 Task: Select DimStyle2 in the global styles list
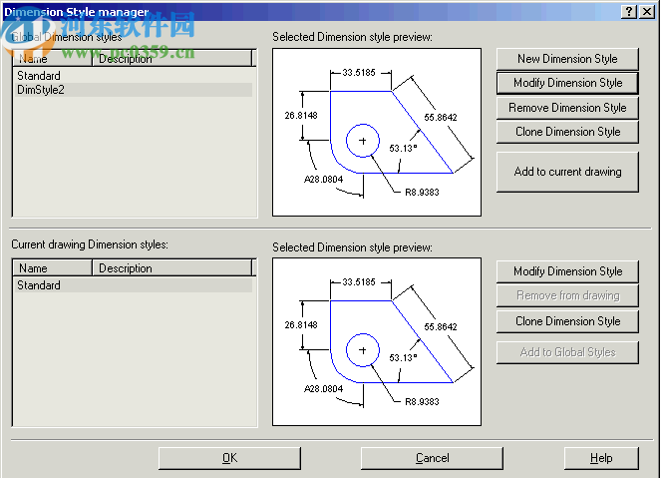click(40, 90)
